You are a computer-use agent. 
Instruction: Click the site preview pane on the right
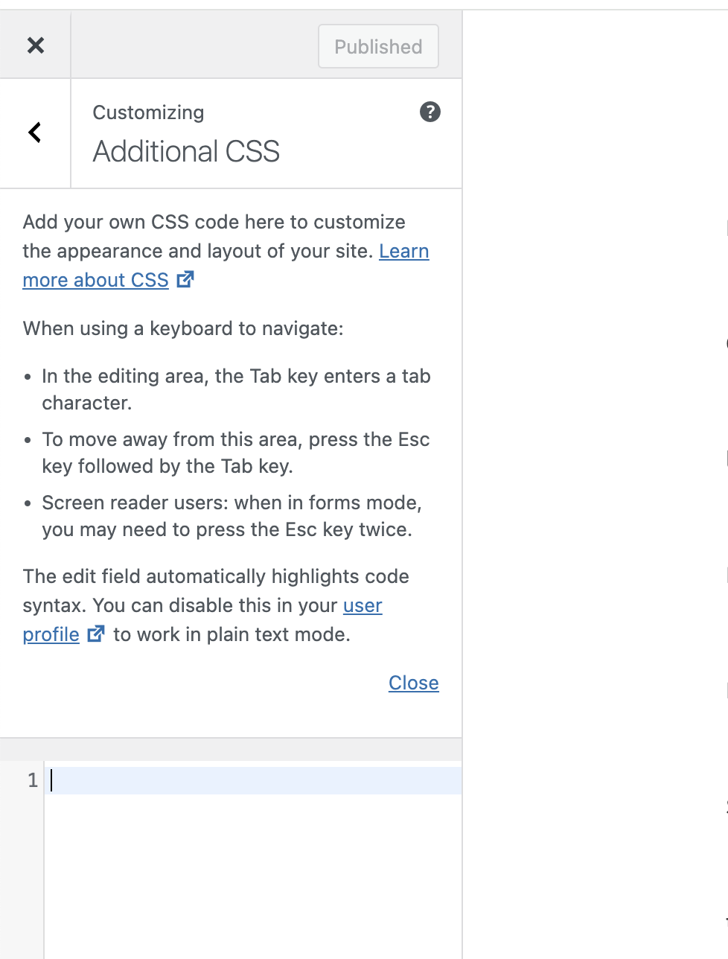(596, 484)
